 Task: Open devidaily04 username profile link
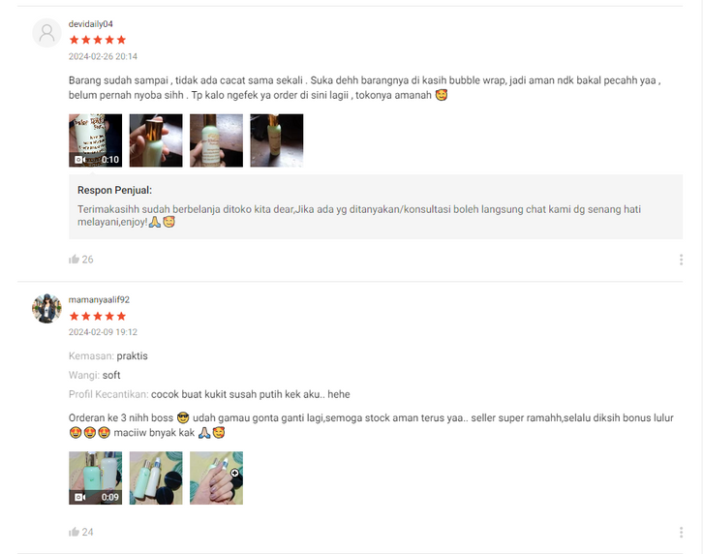click(91, 24)
